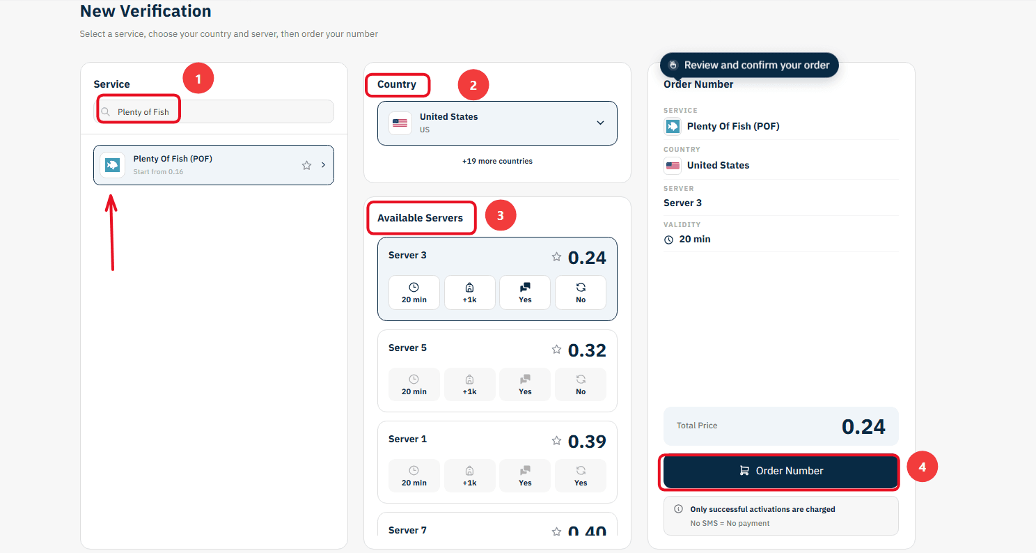
Task: Click the +1k stock icon in Server 5
Action: pos(469,380)
